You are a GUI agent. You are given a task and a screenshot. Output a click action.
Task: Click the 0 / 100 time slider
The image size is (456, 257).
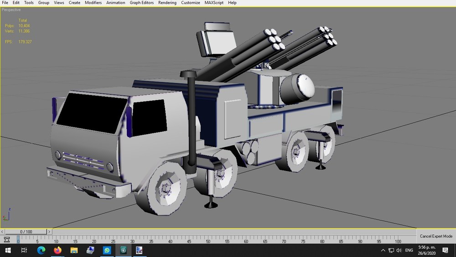click(26, 232)
